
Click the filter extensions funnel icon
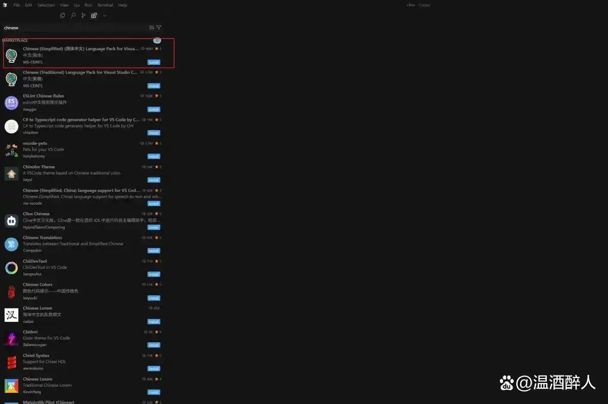point(159,28)
